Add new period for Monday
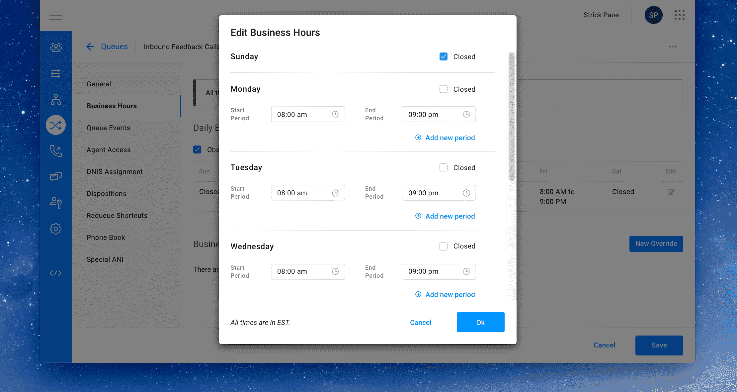 (x=445, y=138)
